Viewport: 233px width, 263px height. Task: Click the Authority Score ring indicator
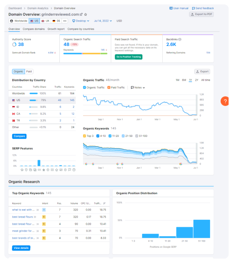tap(15, 45)
